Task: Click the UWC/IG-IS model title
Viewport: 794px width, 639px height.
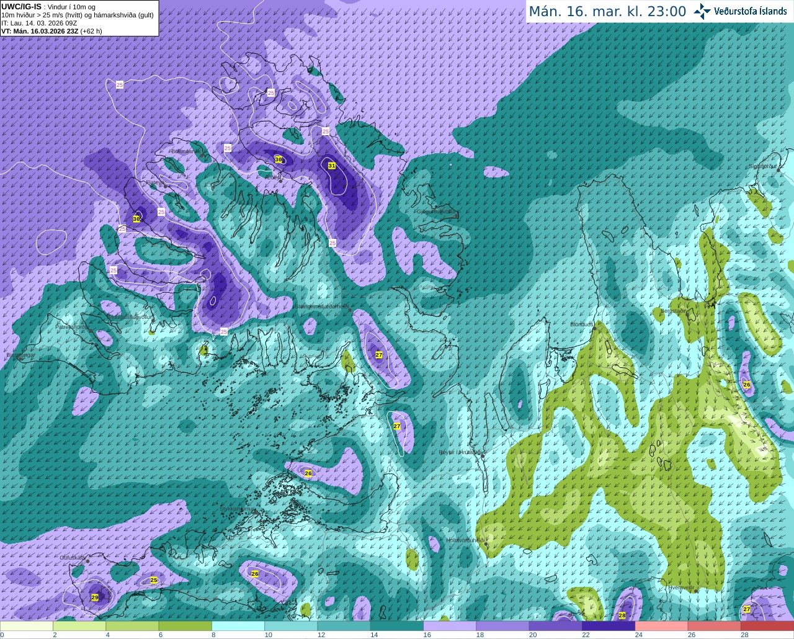Action: coord(21,6)
